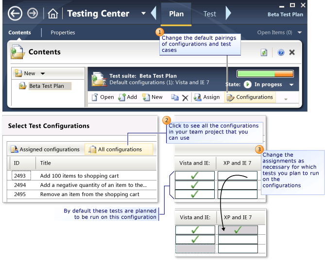
Task: Click the In progress state play icon
Action: (247, 84)
